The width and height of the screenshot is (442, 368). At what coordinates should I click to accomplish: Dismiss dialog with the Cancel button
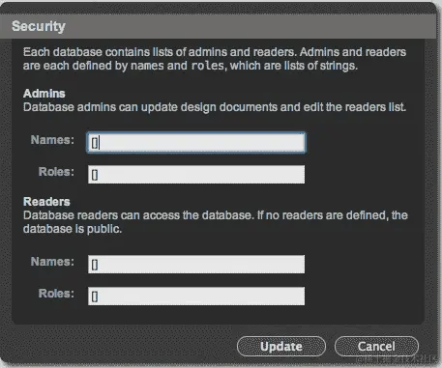[x=376, y=347]
